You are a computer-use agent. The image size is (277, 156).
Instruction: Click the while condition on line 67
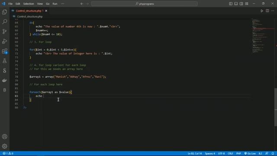click(x=48, y=34)
